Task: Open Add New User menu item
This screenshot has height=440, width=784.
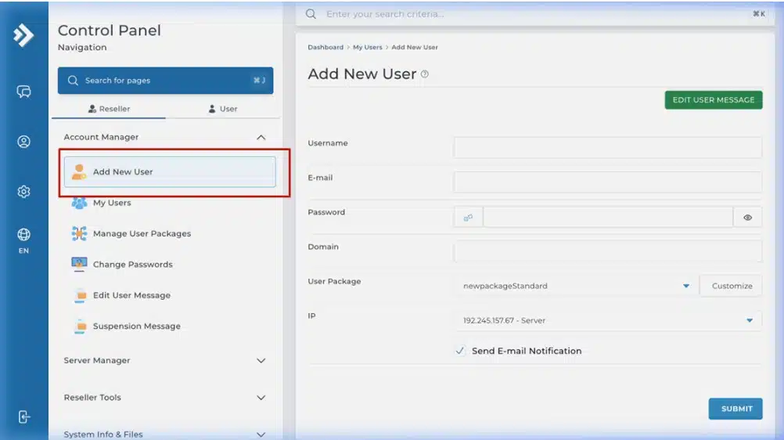Action: tap(170, 171)
